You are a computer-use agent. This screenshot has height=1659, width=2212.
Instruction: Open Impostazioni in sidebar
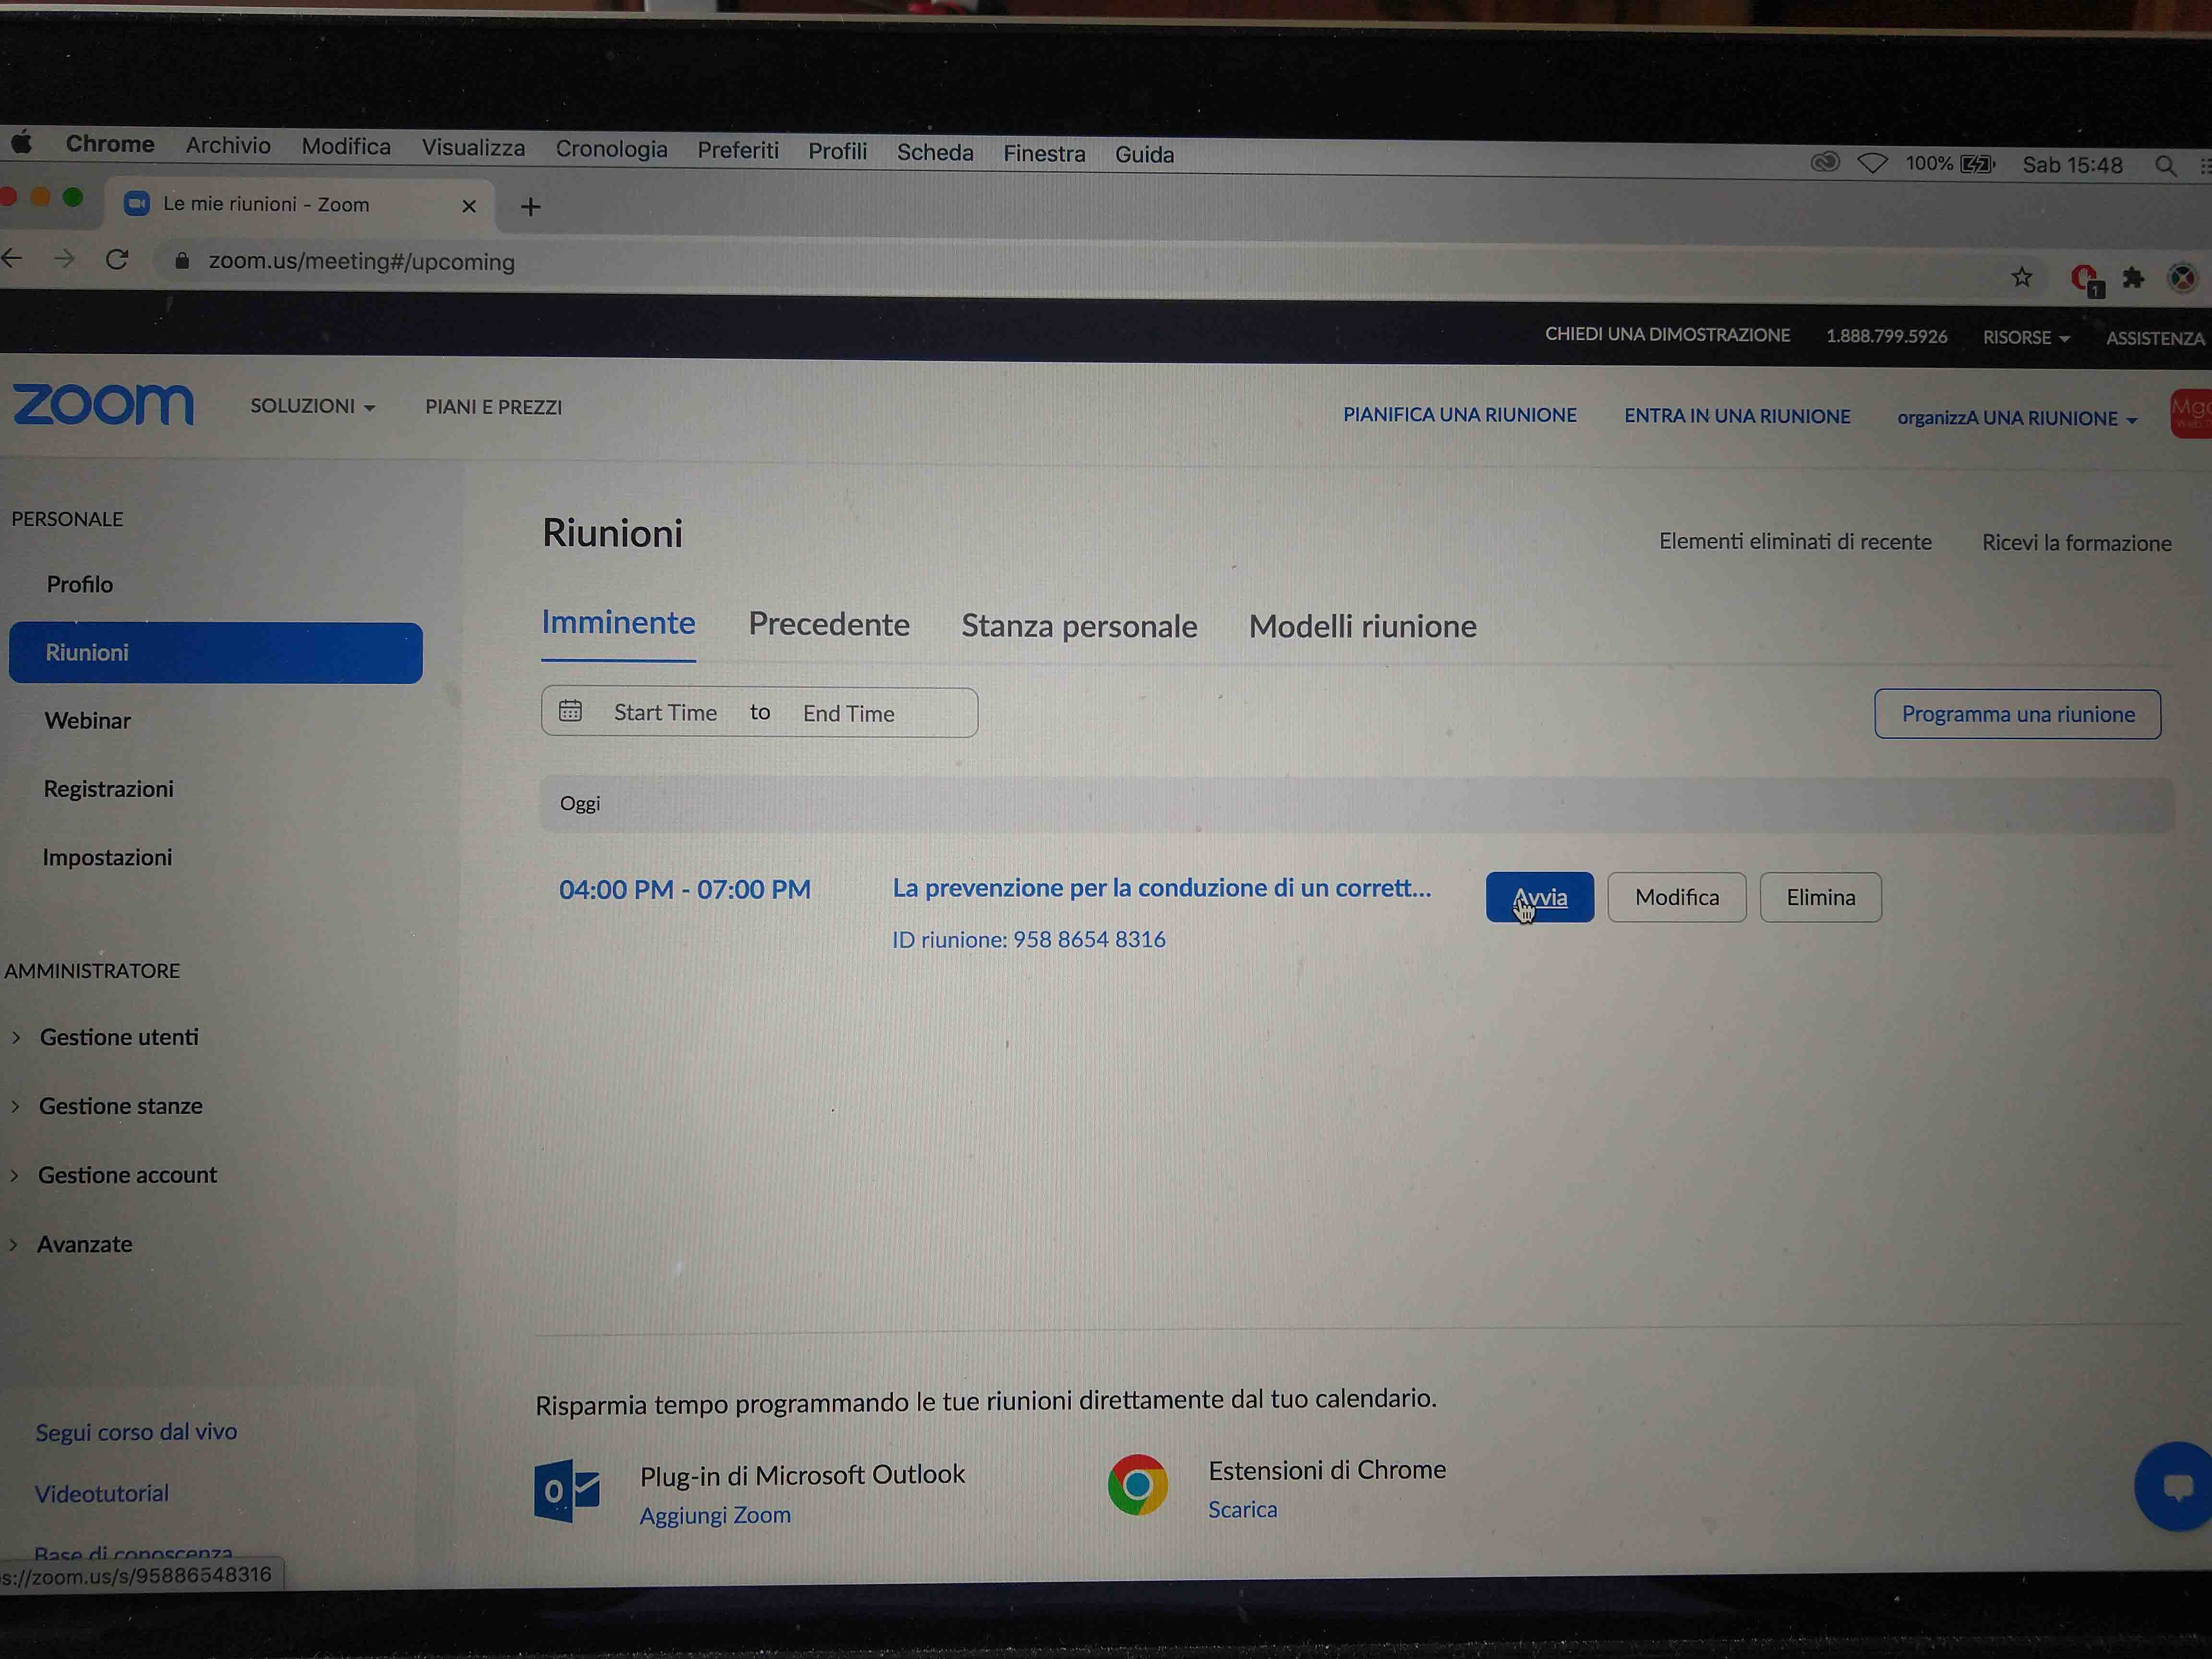tap(107, 857)
